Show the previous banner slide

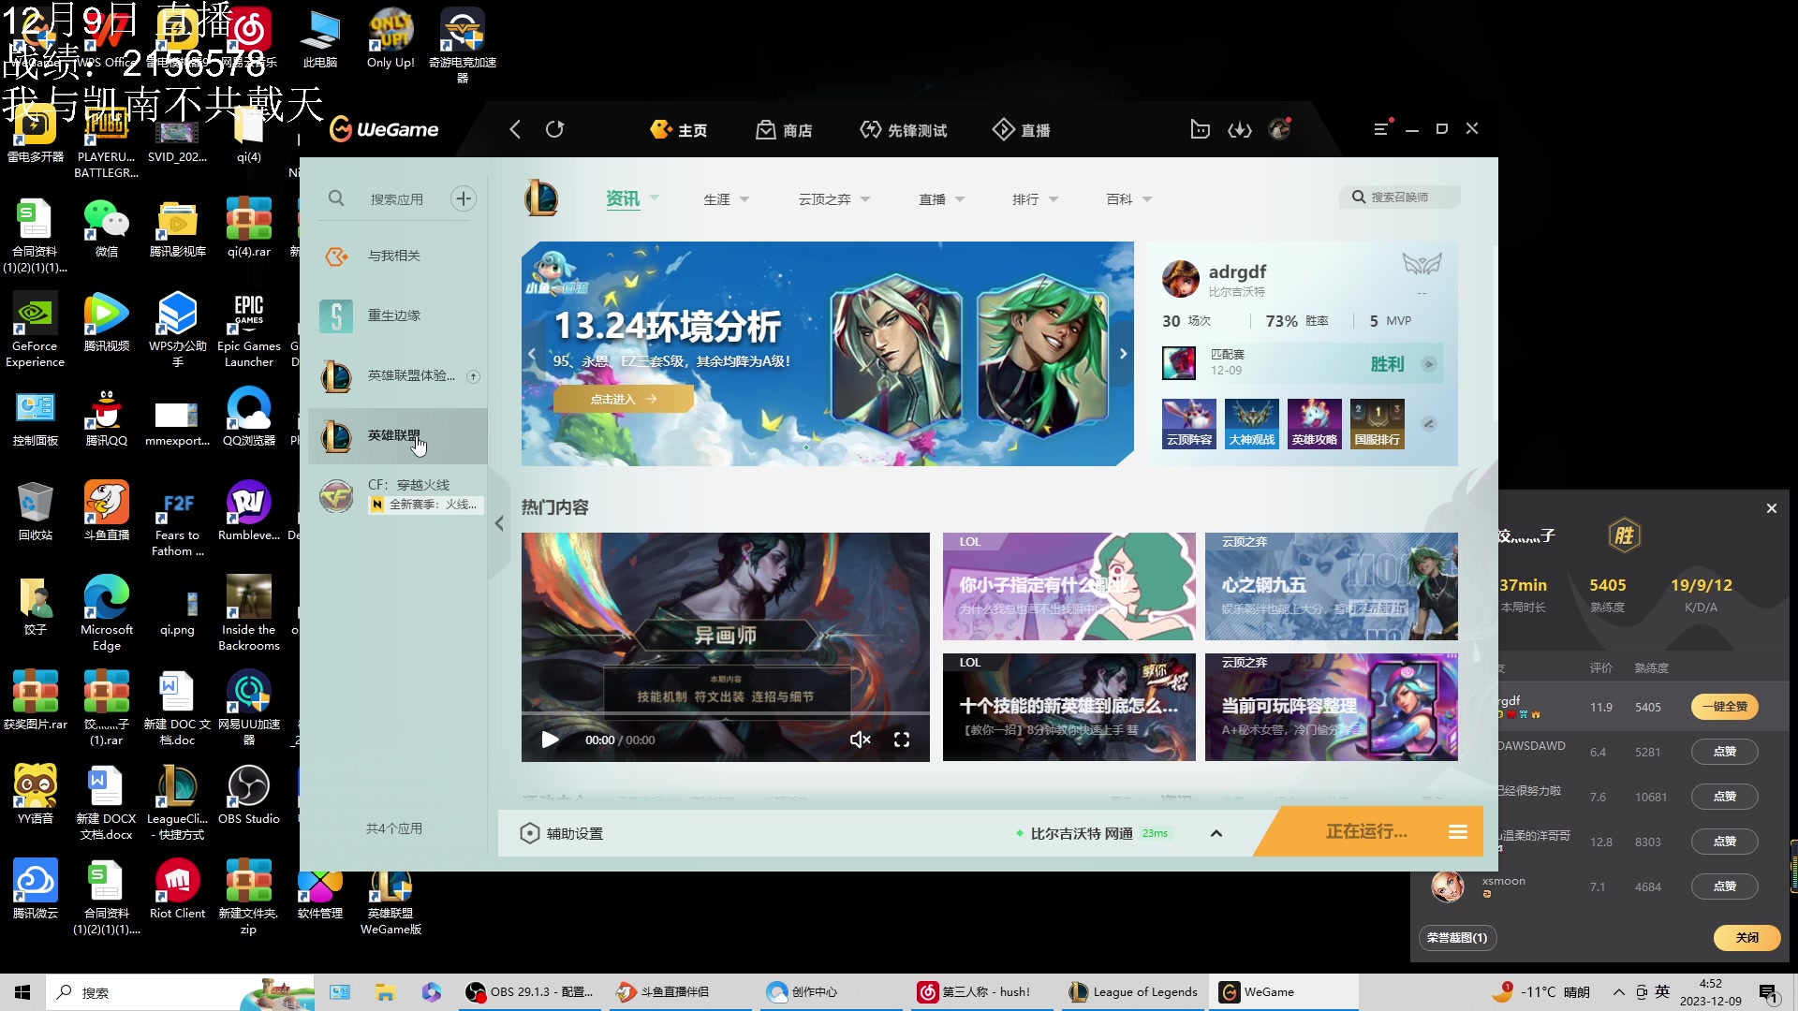532,354
